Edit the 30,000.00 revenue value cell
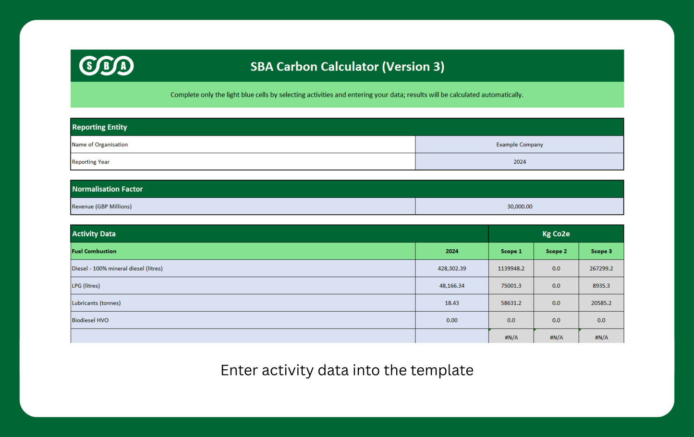Screen dimensions: 694x437 [520, 206]
